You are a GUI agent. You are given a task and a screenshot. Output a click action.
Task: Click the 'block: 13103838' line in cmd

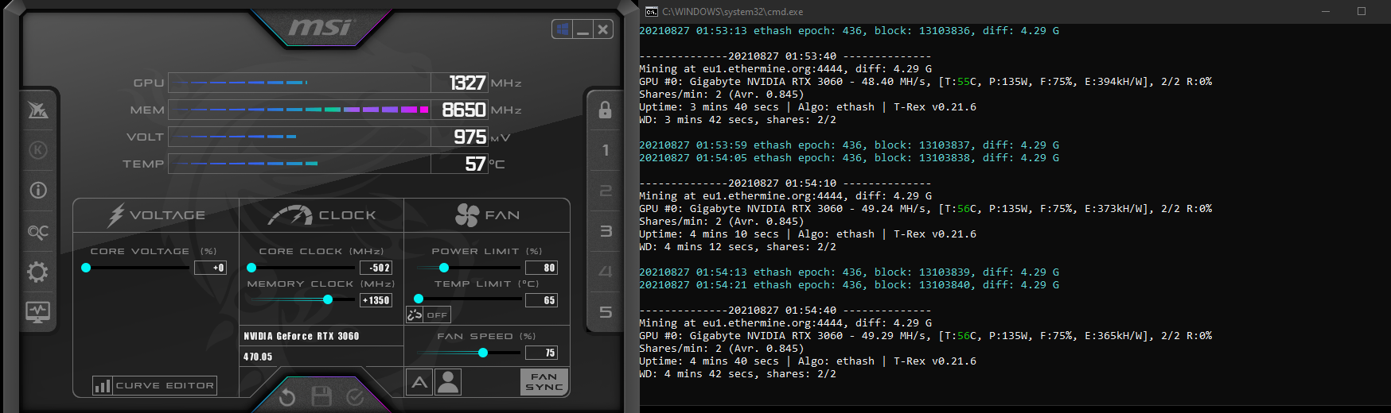point(849,158)
